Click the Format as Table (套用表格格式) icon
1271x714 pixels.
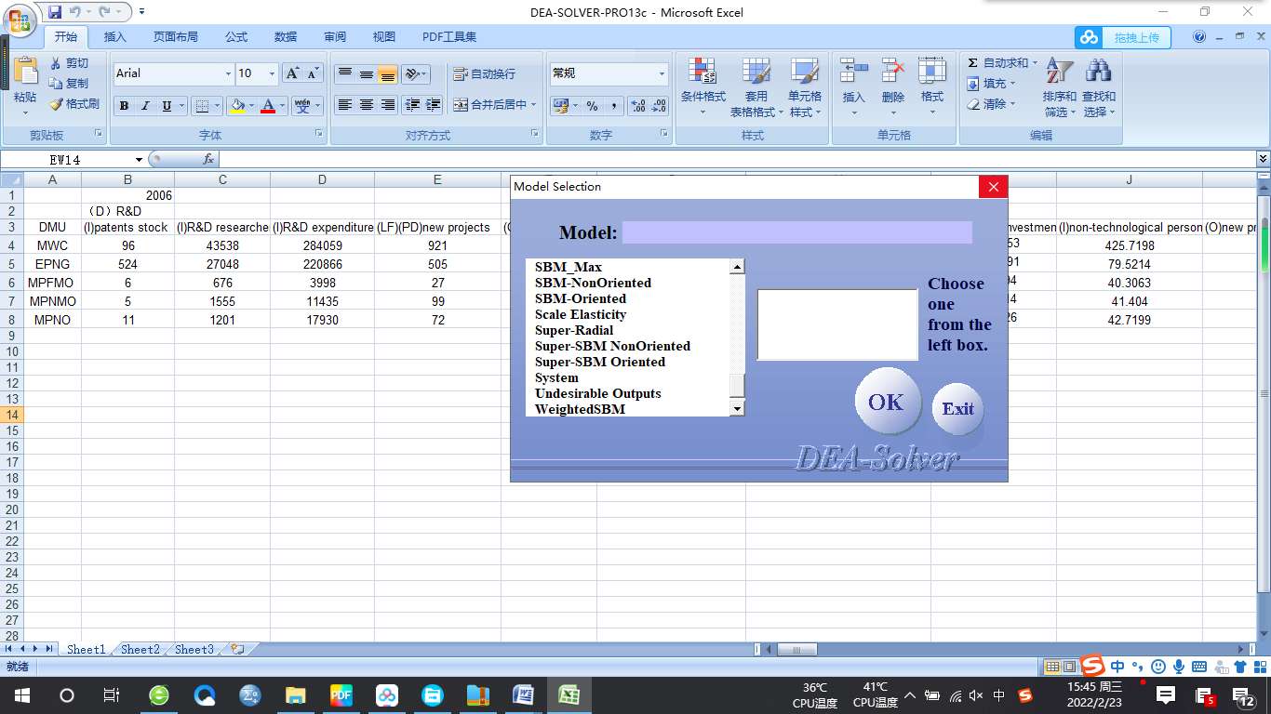coord(756,73)
